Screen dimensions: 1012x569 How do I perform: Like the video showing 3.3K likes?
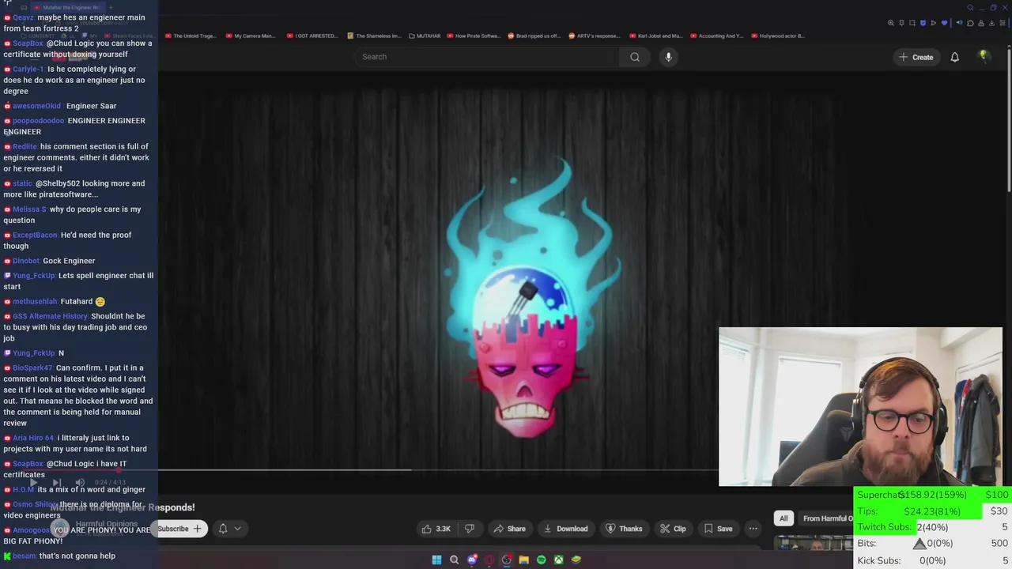pyautogui.click(x=436, y=529)
